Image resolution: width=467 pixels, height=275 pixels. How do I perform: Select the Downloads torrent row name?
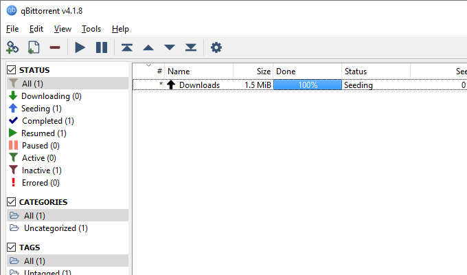(x=199, y=85)
